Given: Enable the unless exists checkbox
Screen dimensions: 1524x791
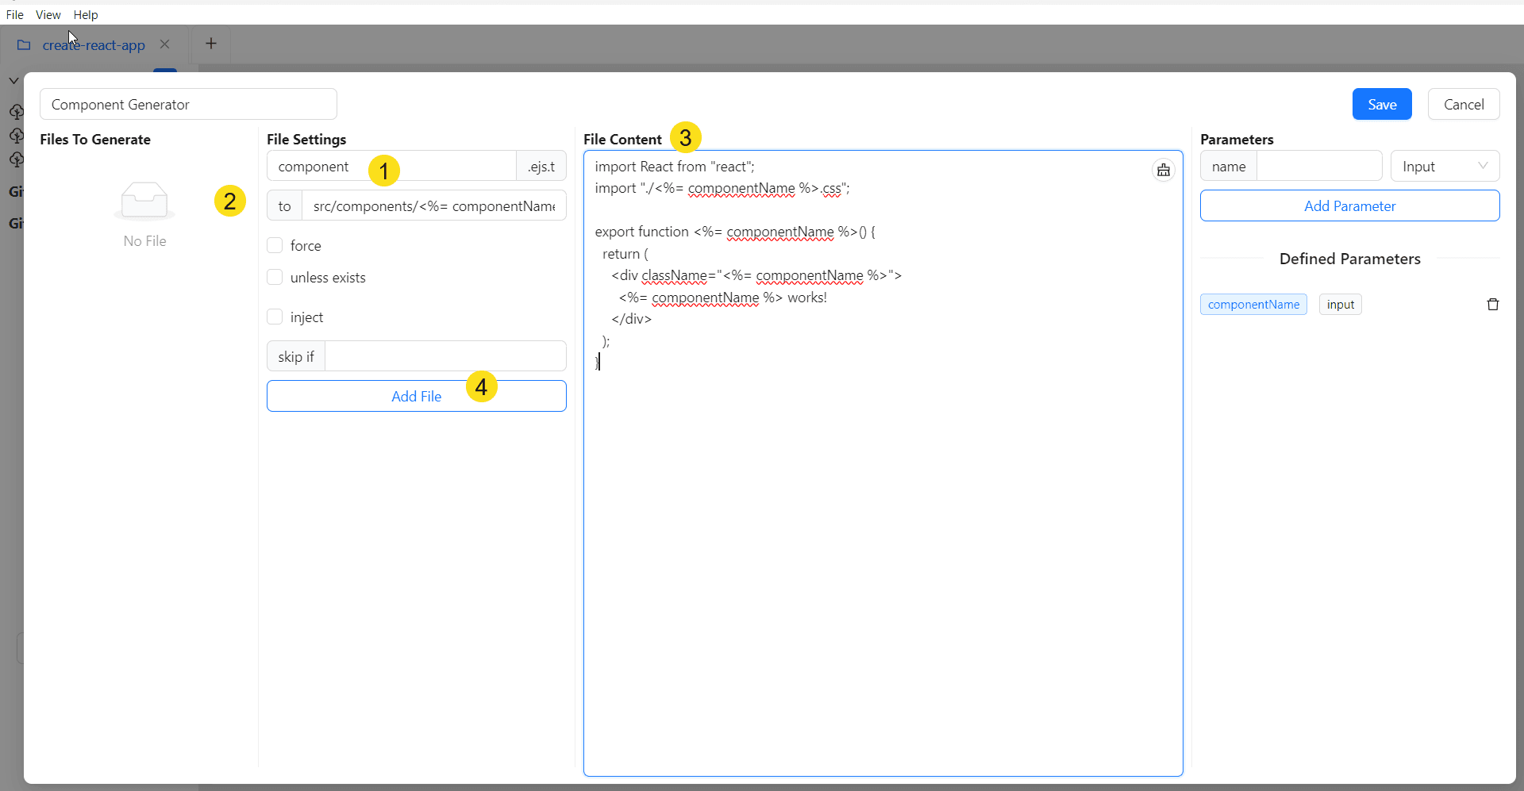Looking at the screenshot, I should point(275,277).
